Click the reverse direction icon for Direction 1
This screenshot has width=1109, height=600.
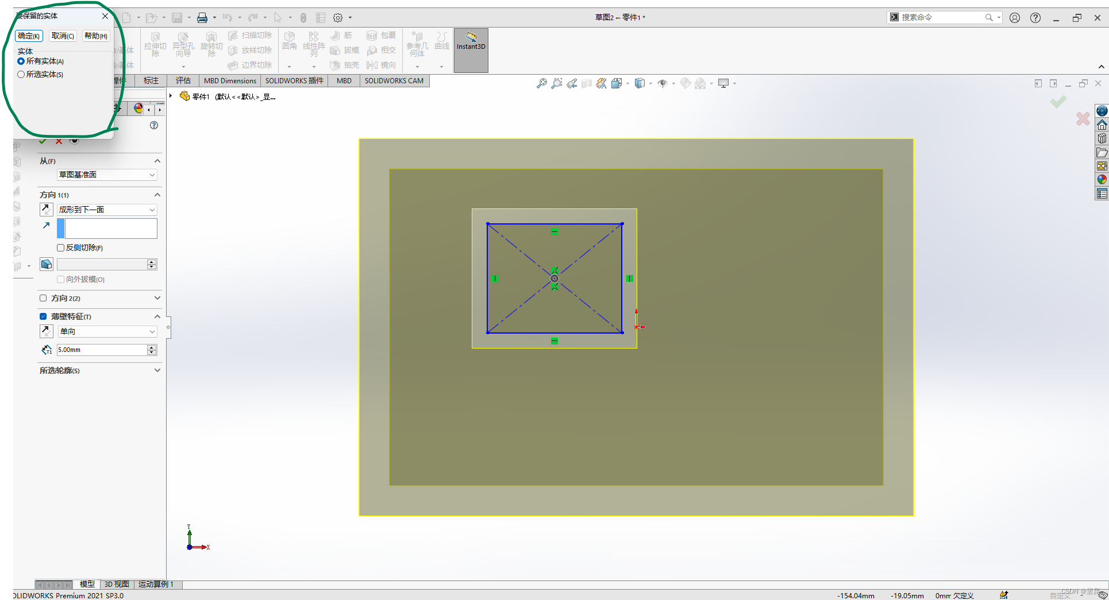tap(47, 210)
